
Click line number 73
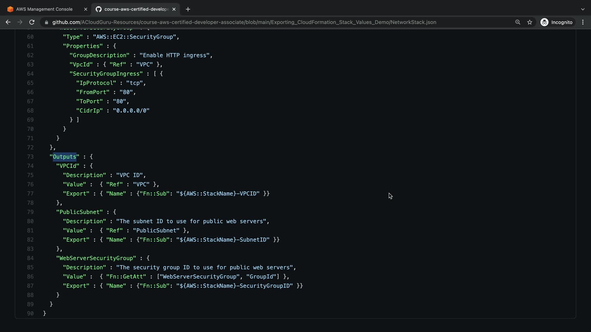(x=30, y=157)
